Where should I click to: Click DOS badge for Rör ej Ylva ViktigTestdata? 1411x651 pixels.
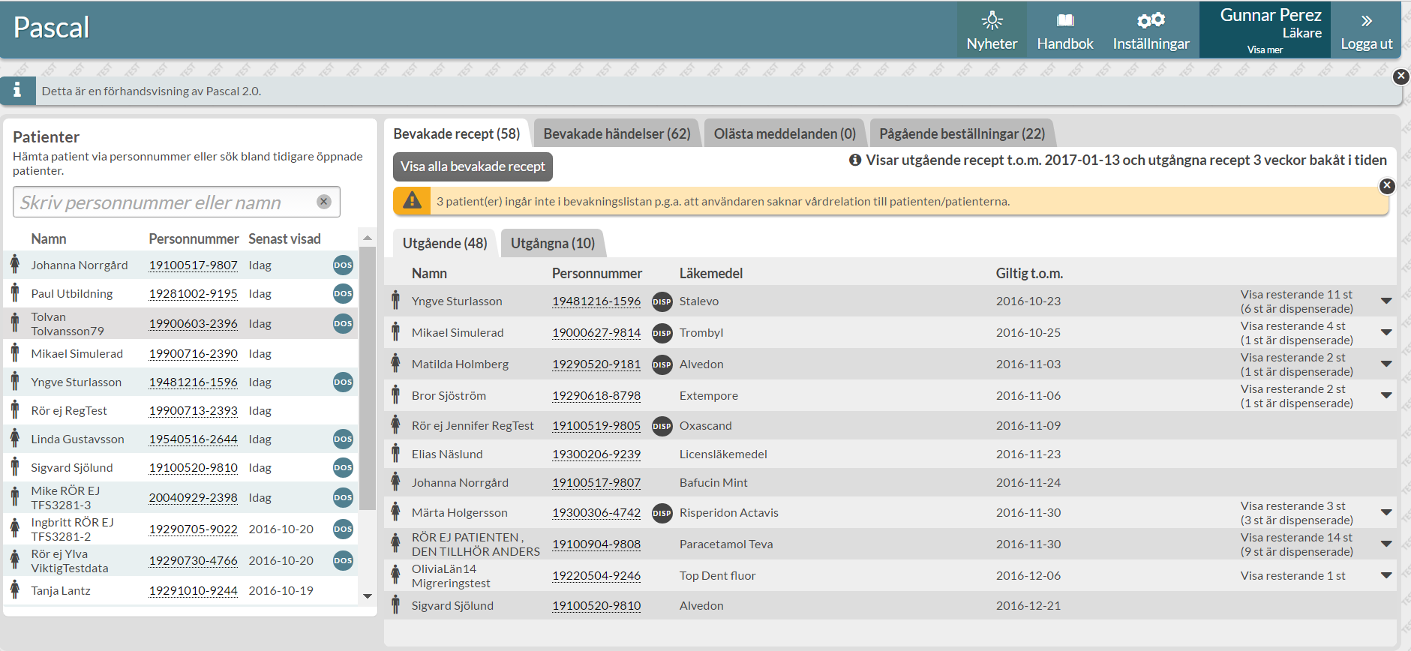[x=343, y=560]
